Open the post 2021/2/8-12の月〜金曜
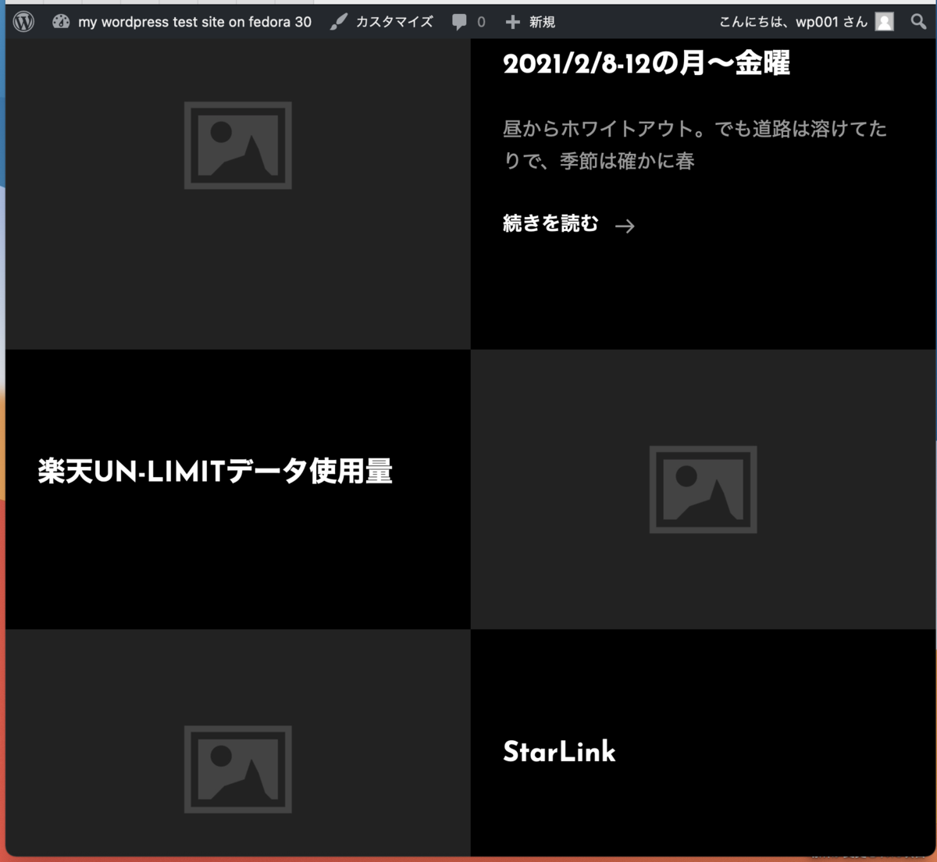The width and height of the screenshot is (937, 862). click(x=648, y=64)
